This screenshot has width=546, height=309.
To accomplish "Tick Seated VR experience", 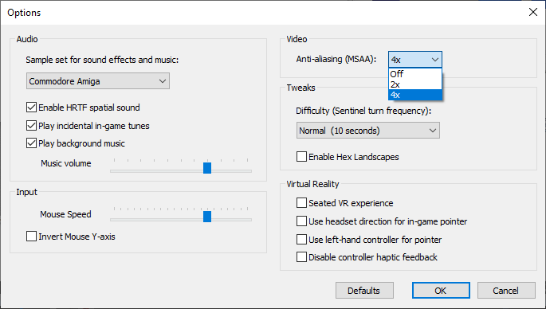I will coord(301,202).
